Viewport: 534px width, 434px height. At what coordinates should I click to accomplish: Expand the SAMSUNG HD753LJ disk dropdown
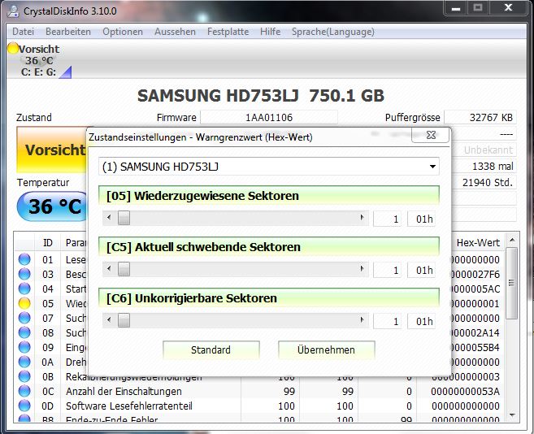(432, 167)
